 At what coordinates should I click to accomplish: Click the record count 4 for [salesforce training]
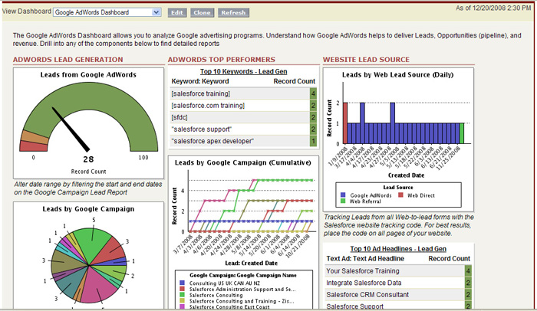click(x=313, y=93)
